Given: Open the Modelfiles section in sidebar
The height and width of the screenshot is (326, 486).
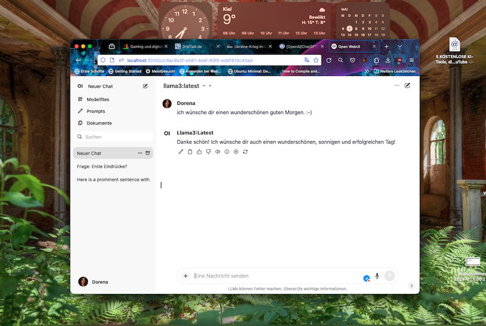Looking at the screenshot, I should 97,100.
